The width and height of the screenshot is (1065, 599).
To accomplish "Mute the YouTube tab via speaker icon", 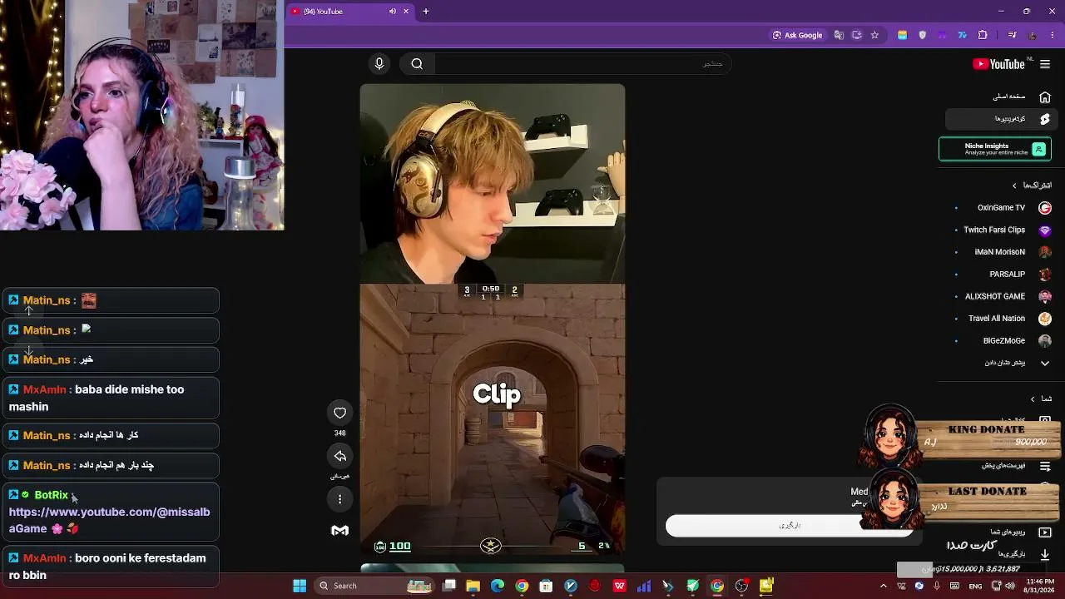I will (x=393, y=12).
